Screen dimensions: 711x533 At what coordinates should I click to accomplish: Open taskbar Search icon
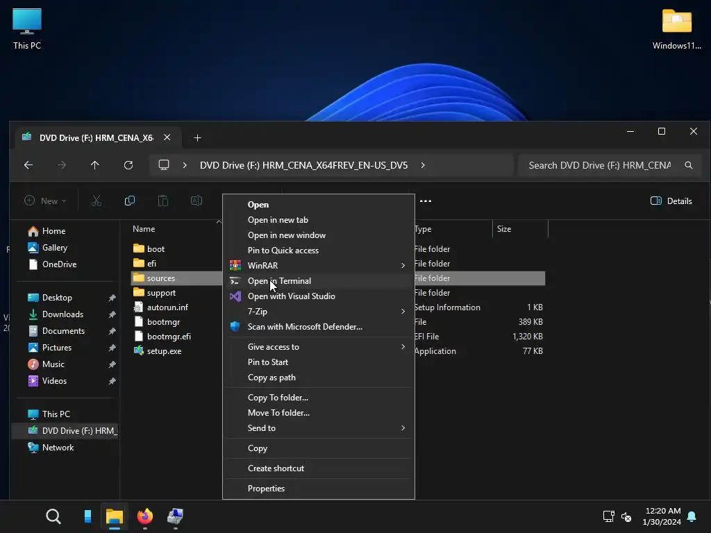click(53, 516)
